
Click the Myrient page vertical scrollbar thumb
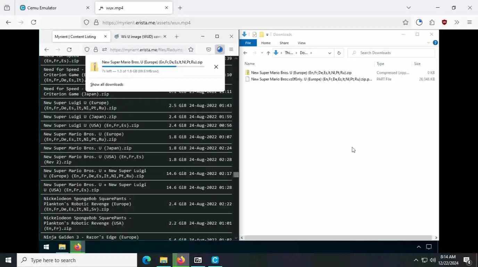coord(236,175)
